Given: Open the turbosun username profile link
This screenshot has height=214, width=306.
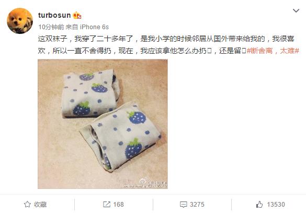Looking at the screenshot, I should [x=54, y=15].
